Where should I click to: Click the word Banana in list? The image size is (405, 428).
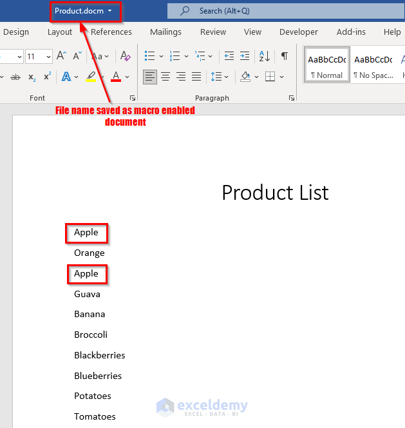[x=89, y=314]
